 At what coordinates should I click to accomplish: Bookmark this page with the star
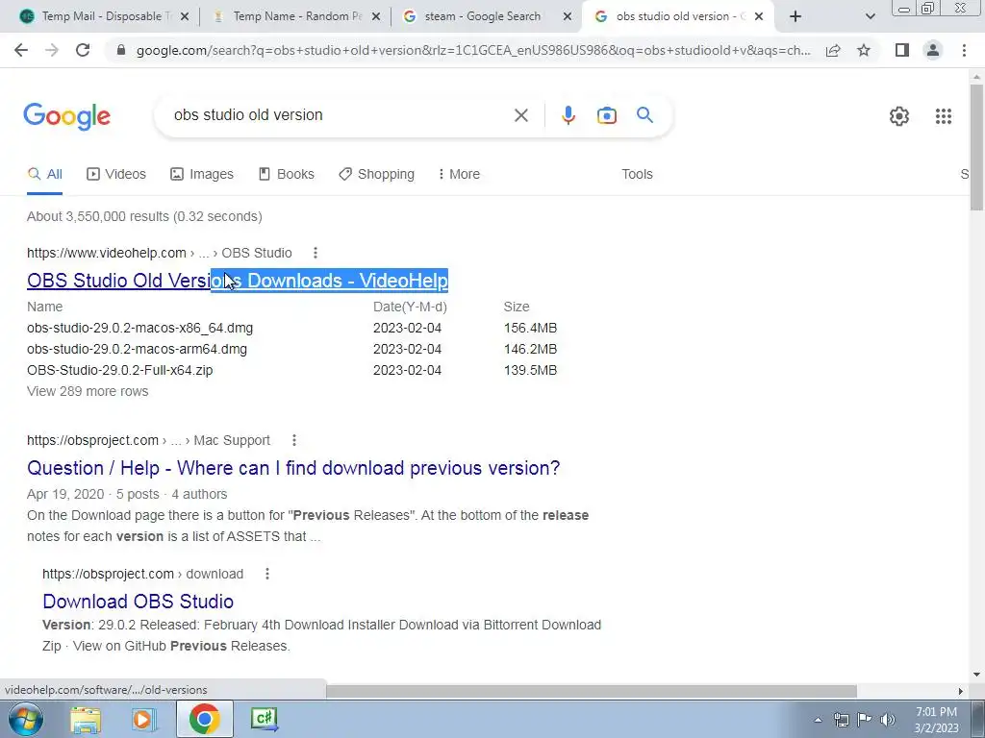[864, 50]
